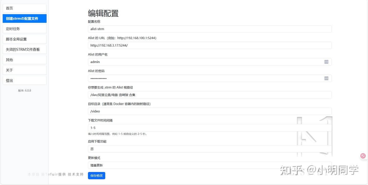Open the 定时任务 page
The width and height of the screenshot is (368, 185).
pos(24,29)
